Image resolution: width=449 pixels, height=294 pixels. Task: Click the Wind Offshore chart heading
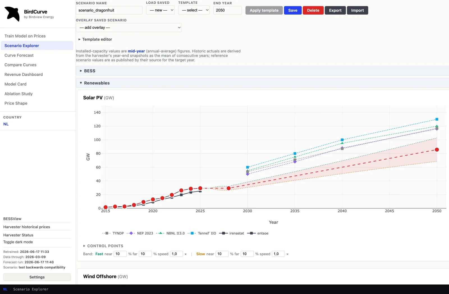click(106, 277)
